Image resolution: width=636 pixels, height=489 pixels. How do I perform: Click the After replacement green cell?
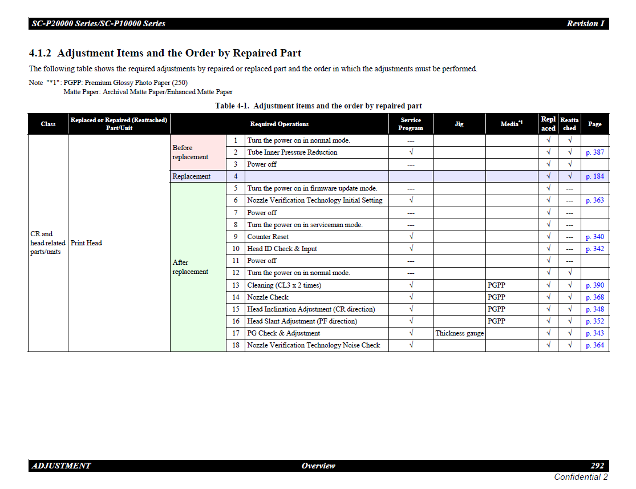click(x=191, y=267)
